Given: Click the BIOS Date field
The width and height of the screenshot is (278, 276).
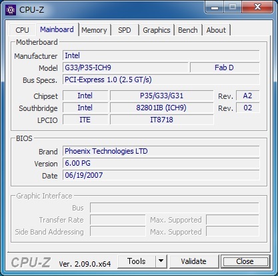Looking at the screenshot, I should 161,175.
